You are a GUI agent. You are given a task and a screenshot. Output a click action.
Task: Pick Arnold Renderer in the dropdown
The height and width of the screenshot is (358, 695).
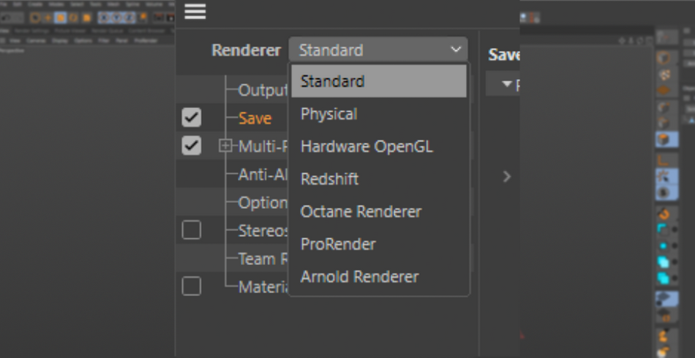point(359,277)
